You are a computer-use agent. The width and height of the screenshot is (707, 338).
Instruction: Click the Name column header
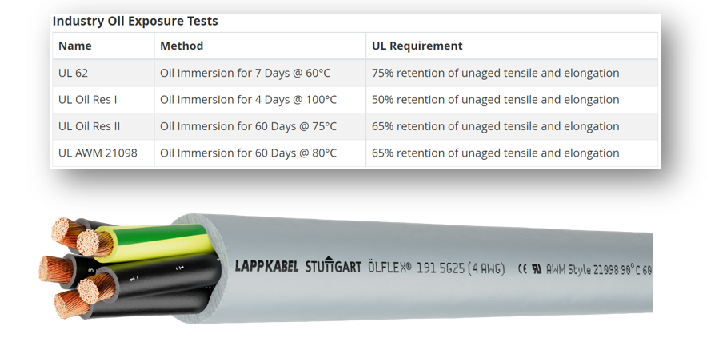[75, 46]
